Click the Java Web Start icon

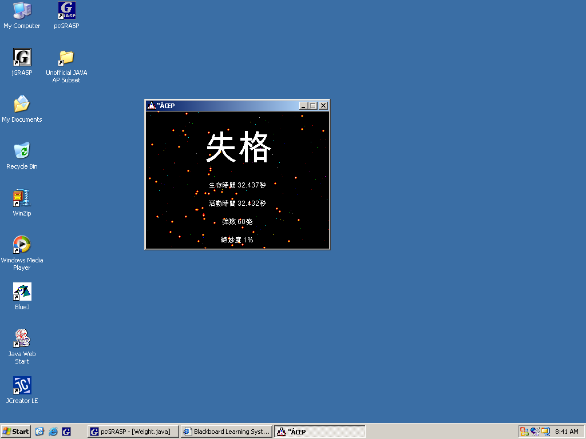[22, 339]
